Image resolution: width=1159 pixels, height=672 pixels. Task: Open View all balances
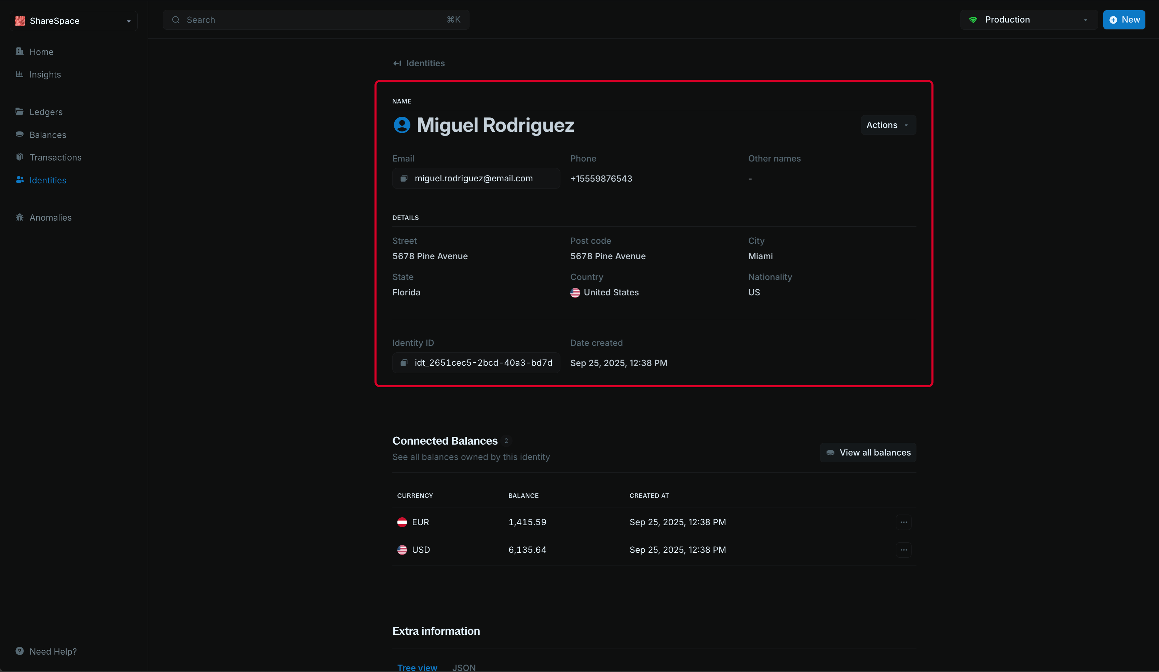pyautogui.click(x=868, y=452)
